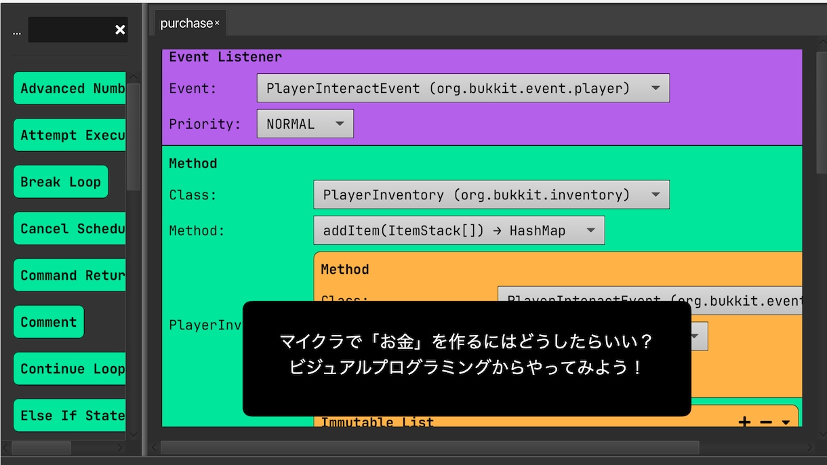The image size is (827, 465).
Task: Select the Comment block
Action: click(x=49, y=322)
